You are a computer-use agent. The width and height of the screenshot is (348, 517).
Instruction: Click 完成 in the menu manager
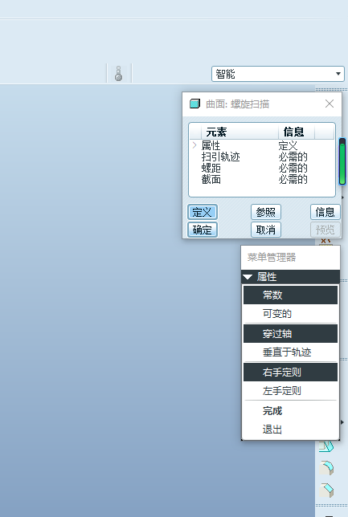tap(290, 411)
